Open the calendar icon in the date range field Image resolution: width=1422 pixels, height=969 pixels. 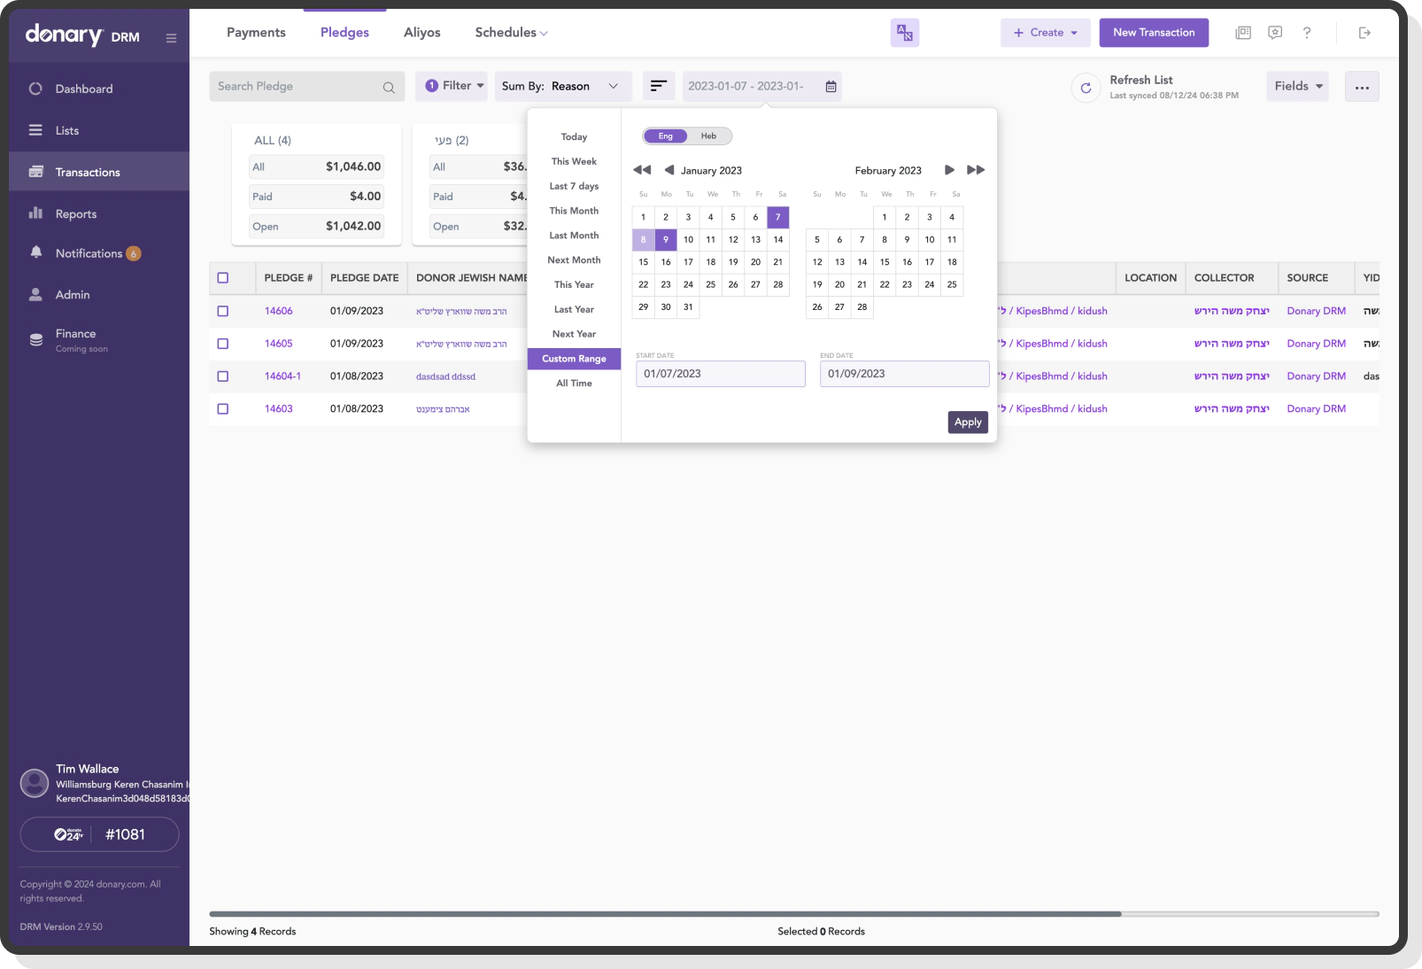[830, 87]
